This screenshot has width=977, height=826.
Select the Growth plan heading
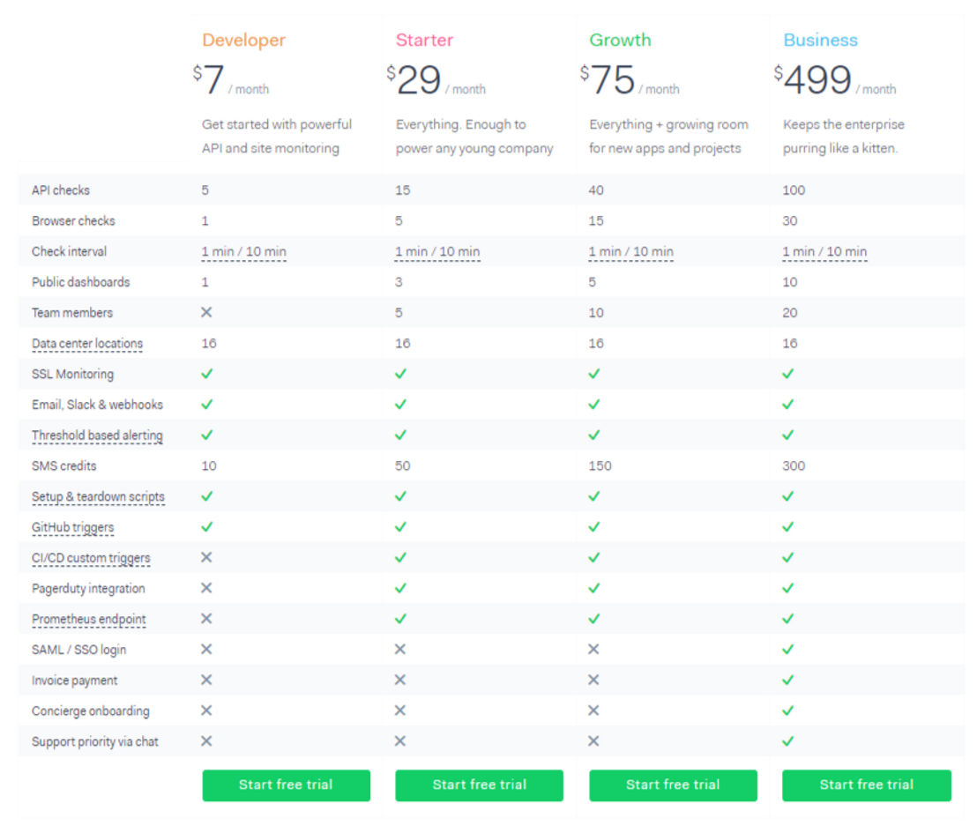point(620,40)
